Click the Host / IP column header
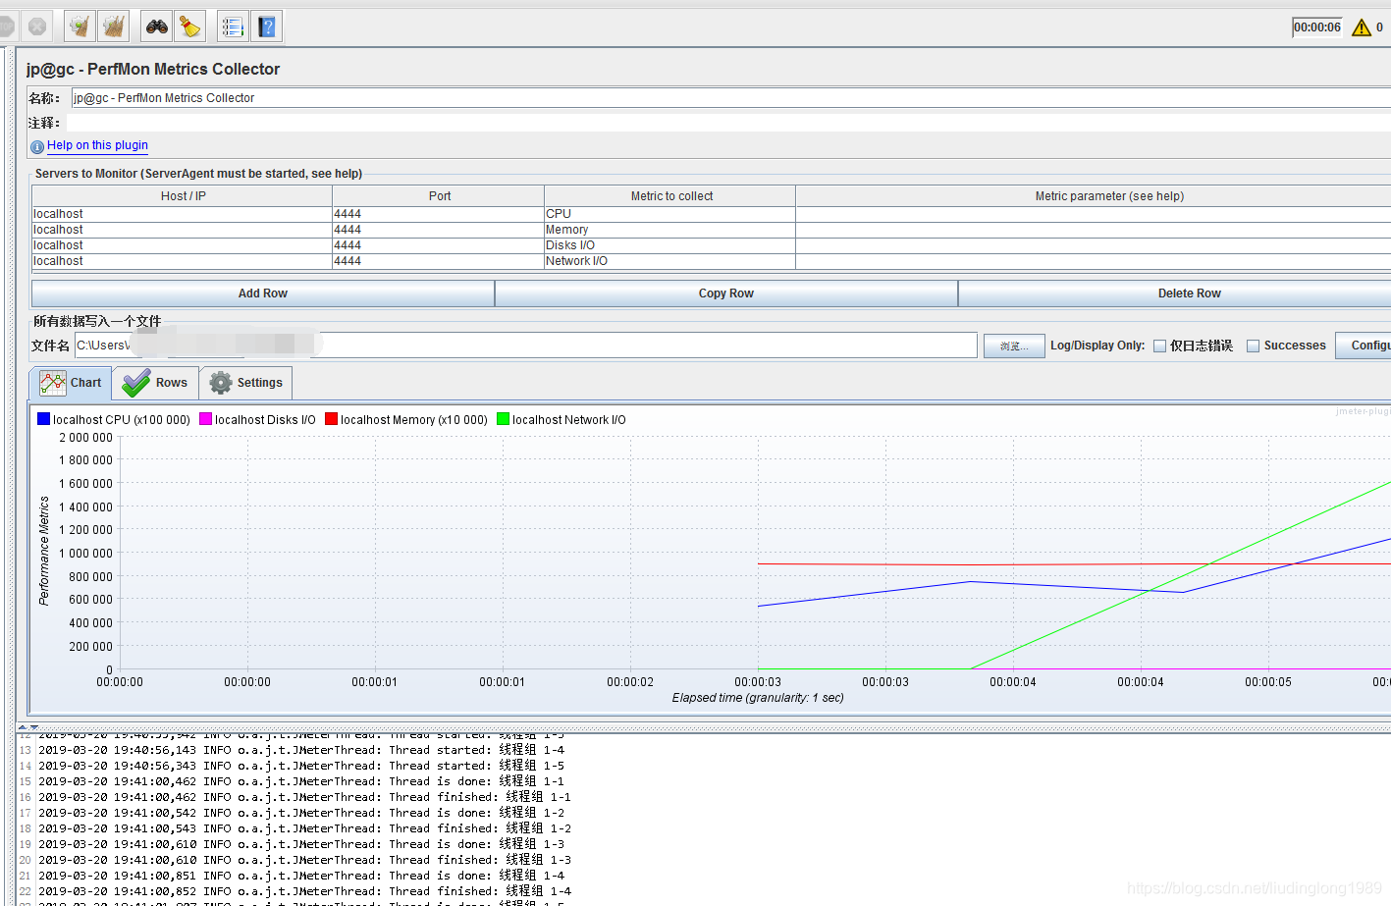The image size is (1391, 906). [183, 196]
